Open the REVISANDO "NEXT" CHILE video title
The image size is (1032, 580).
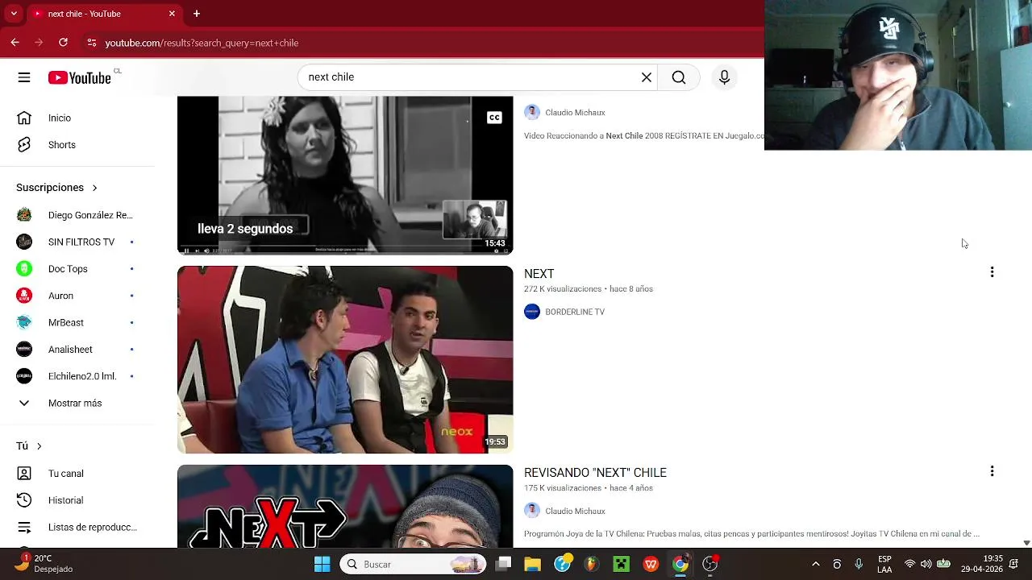(x=595, y=473)
